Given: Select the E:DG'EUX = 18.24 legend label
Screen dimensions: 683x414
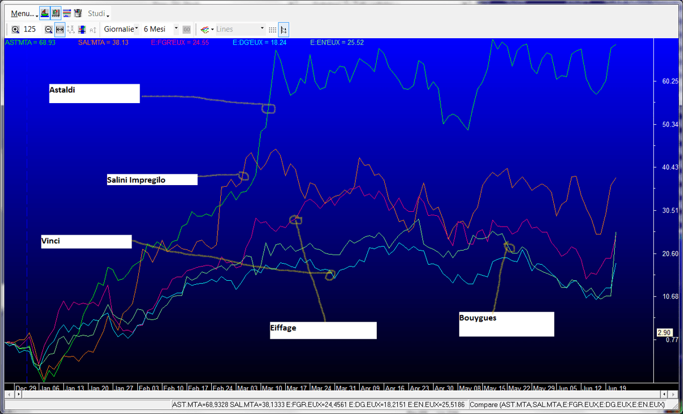Looking at the screenshot, I should (x=260, y=42).
